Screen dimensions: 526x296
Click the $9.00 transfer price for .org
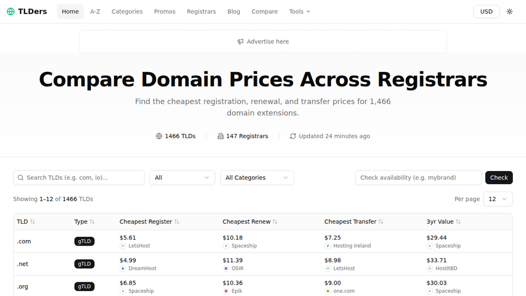(x=333, y=283)
